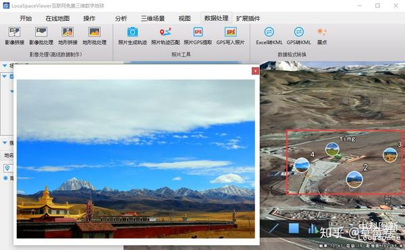Select the 数据处理 ribbon tab
Image resolution: width=405 pixels, height=250 pixels.
217,18
